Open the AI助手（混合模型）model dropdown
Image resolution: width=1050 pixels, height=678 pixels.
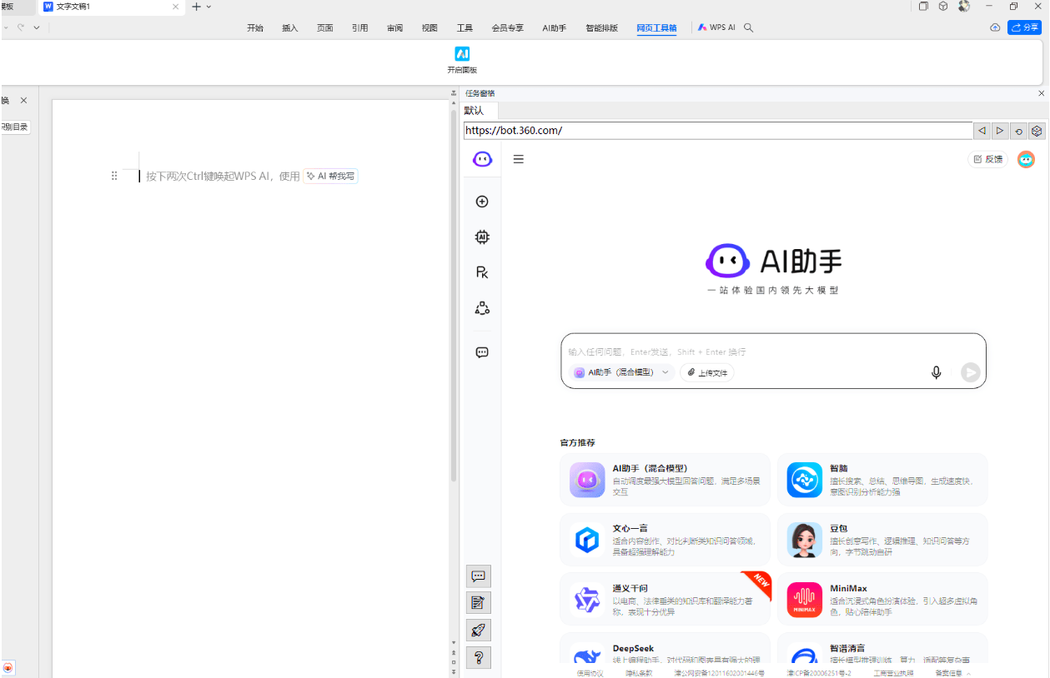tap(623, 372)
